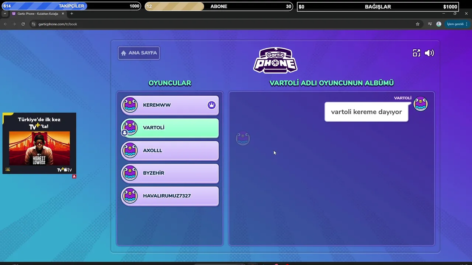Click HAVALIRUMUZ7327's avatar icon

(130, 196)
